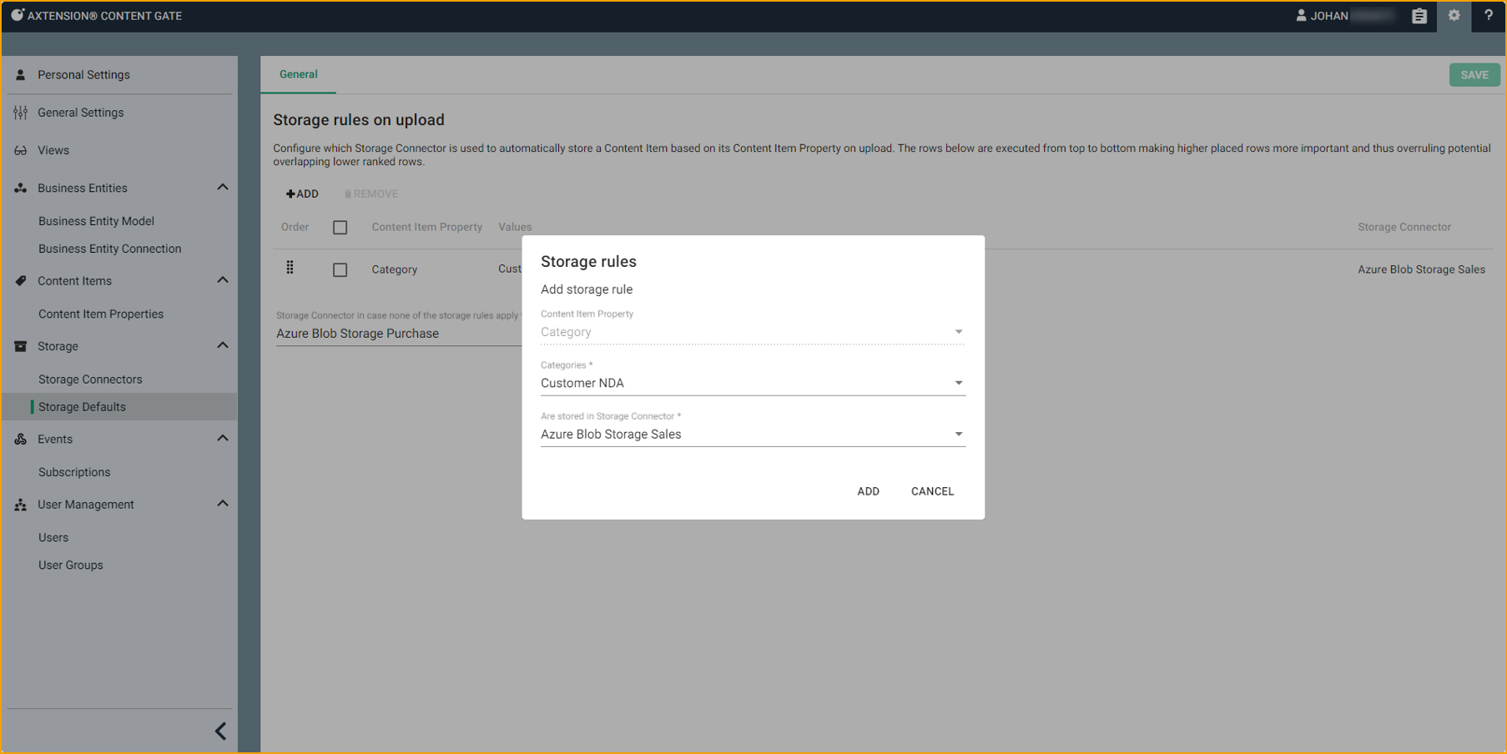Open the Storage Connector dropdown in dialog
The image size is (1507, 754).
pyautogui.click(x=753, y=435)
